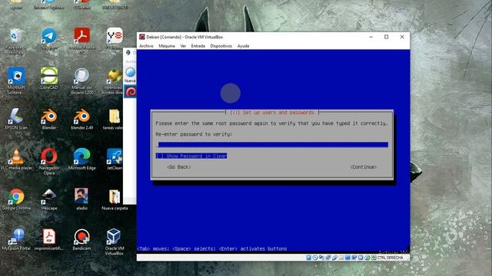This screenshot has height=276, width=492.
Task: Select the LibreCAD desktop icon
Action: (x=49, y=78)
